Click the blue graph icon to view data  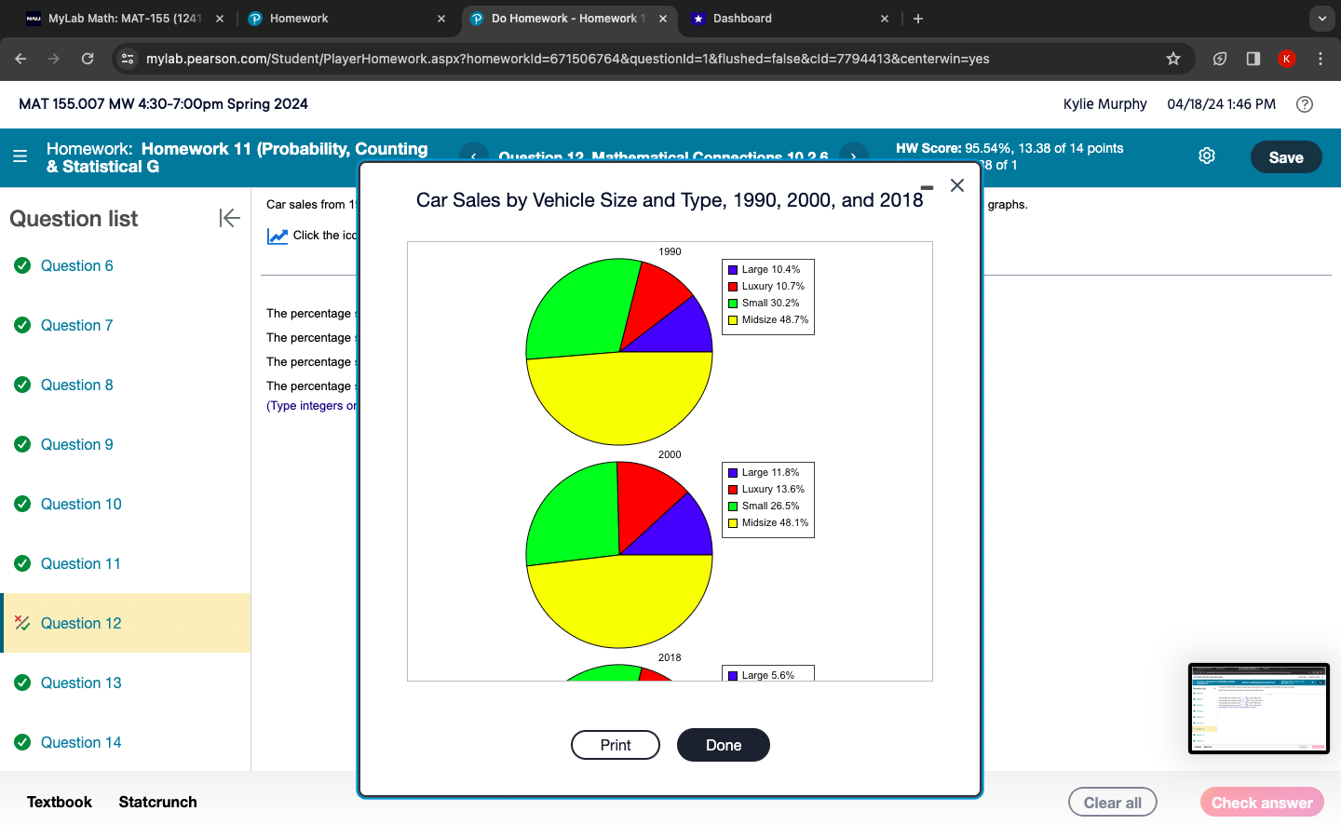pyautogui.click(x=277, y=235)
